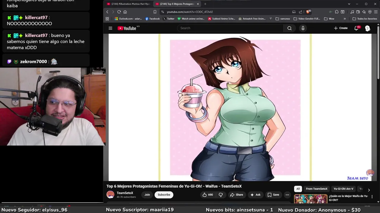Like the video with thumbs up
380x213 pixels.
(208, 195)
